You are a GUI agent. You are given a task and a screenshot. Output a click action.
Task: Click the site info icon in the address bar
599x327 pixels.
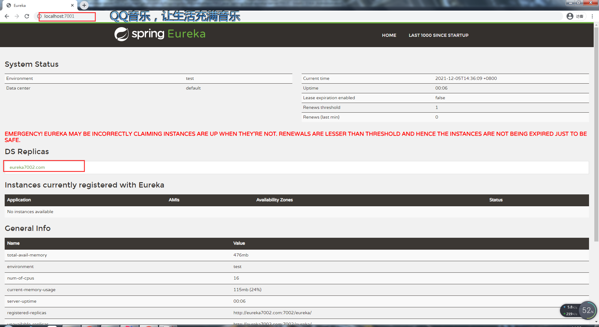coord(40,16)
